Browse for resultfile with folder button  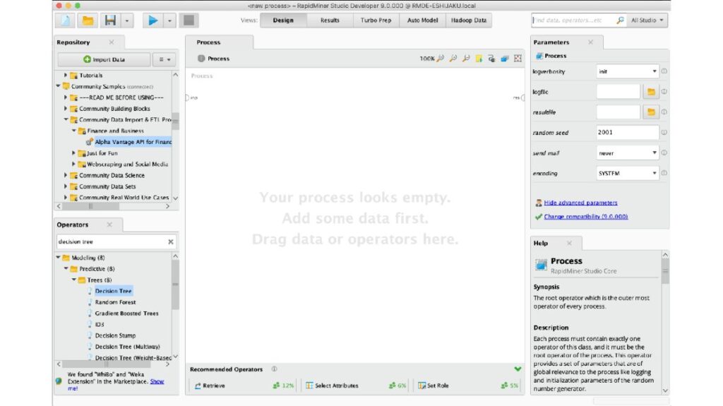651,112
